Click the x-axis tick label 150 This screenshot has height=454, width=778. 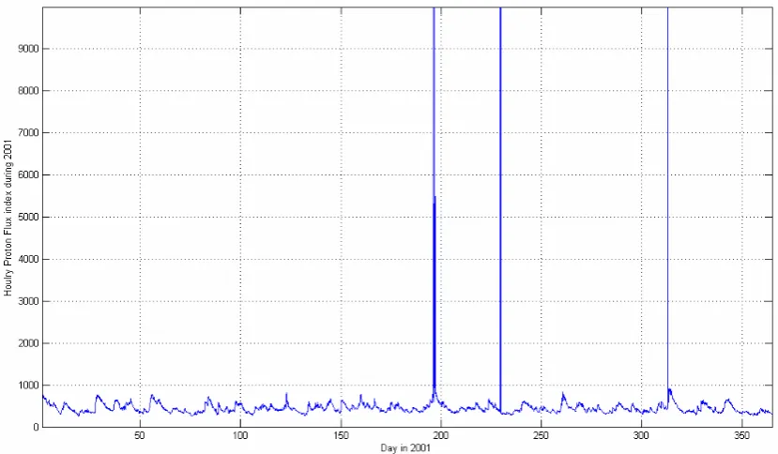341,435
